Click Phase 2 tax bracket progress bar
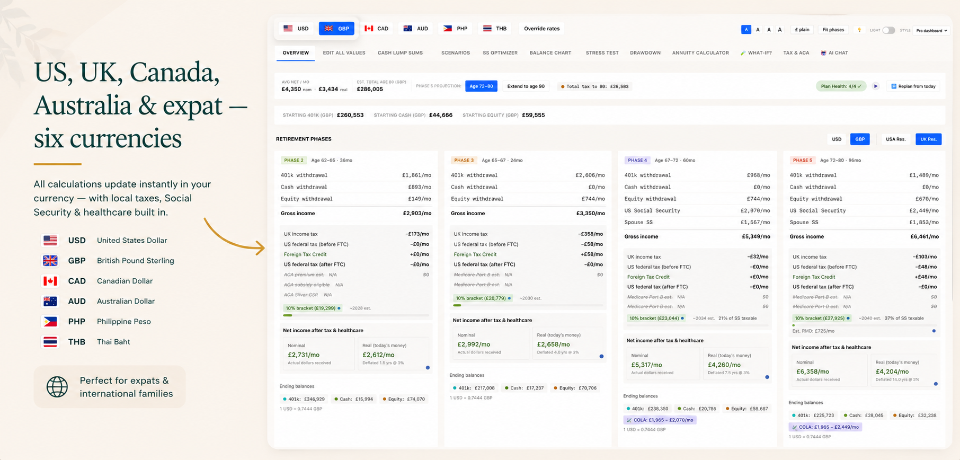 pos(355,315)
